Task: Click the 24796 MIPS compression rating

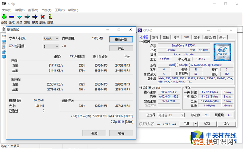Action: click(123, 65)
